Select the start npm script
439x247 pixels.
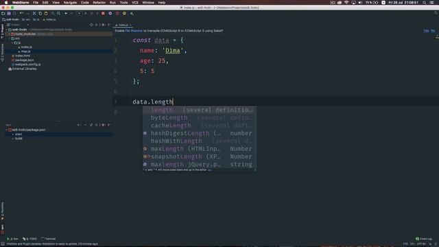19,134
